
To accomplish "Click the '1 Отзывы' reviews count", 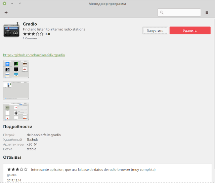I will tap(30, 38).
